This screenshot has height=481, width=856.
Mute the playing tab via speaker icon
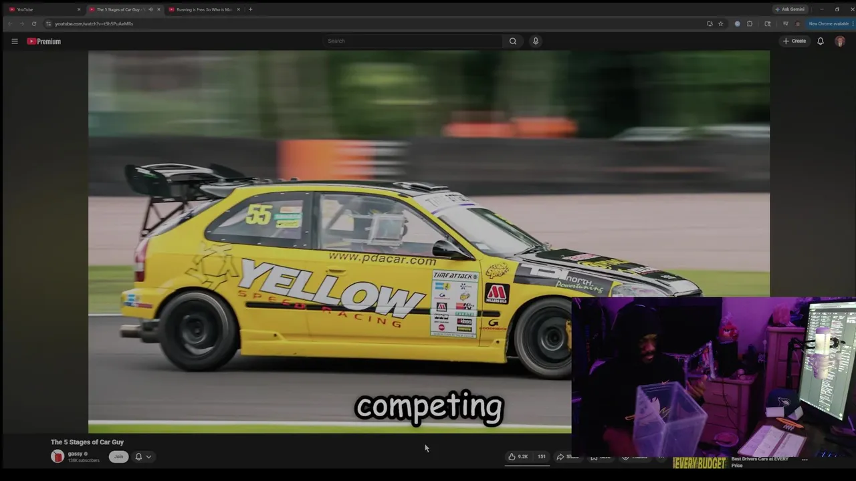[x=150, y=9]
